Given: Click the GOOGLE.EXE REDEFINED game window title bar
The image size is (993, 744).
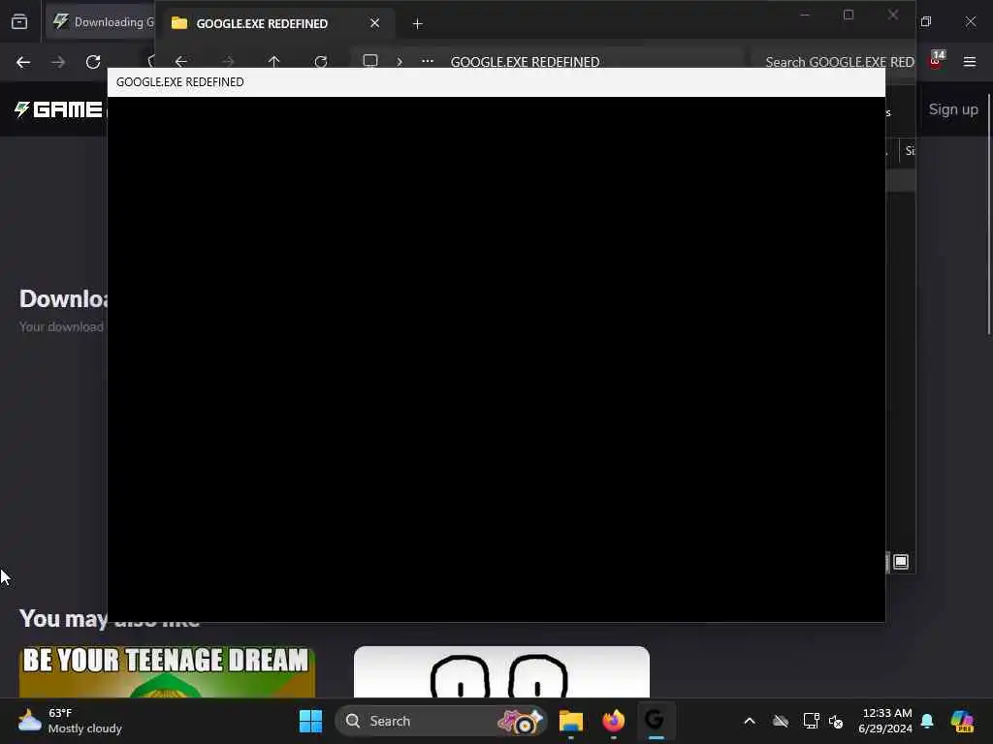Looking at the screenshot, I should [496, 82].
